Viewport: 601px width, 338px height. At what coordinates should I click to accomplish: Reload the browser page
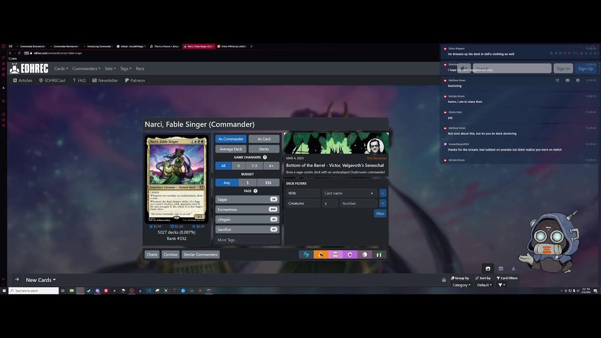19,53
